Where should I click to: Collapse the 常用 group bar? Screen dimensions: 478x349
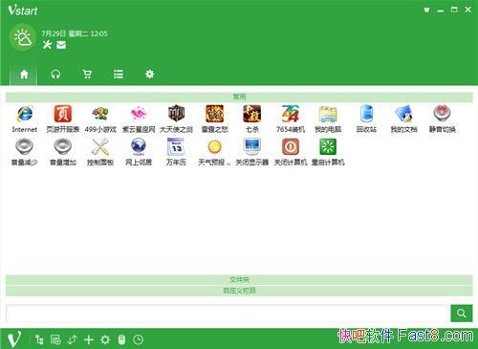click(x=239, y=97)
